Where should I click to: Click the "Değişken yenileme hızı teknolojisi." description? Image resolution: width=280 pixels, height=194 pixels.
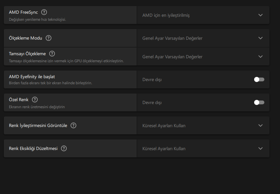(x=37, y=19)
